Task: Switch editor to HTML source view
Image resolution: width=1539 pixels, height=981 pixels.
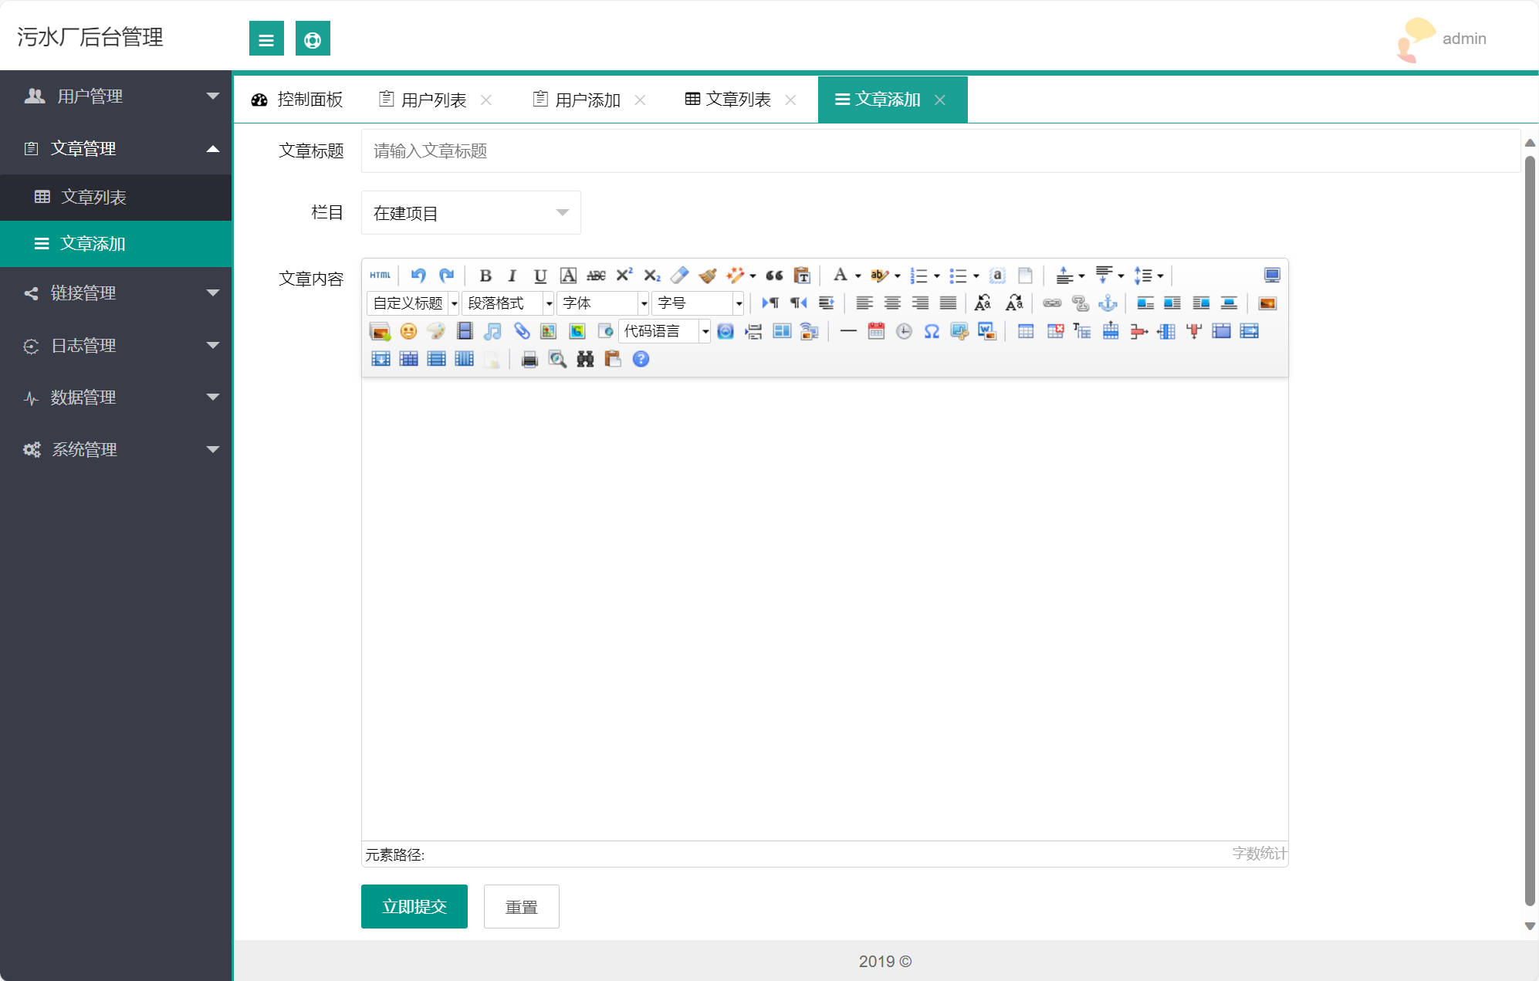Action: (x=381, y=276)
